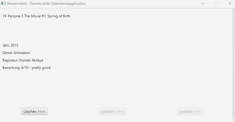The width and height of the screenshot is (235, 122).
Task: Click the window title 'Daniels dolle Datenbankapplication'
Action: point(58,4)
